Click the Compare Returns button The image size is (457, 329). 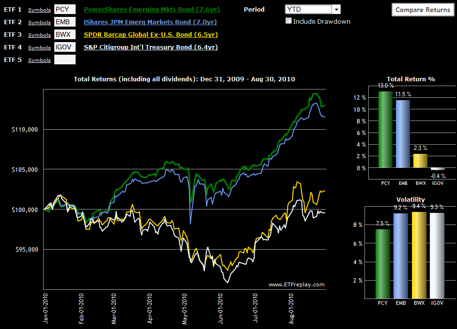coord(423,10)
